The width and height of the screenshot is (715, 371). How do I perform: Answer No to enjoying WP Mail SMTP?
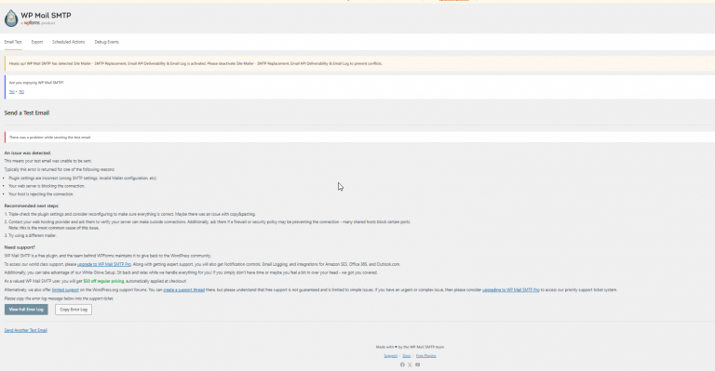tap(21, 91)
